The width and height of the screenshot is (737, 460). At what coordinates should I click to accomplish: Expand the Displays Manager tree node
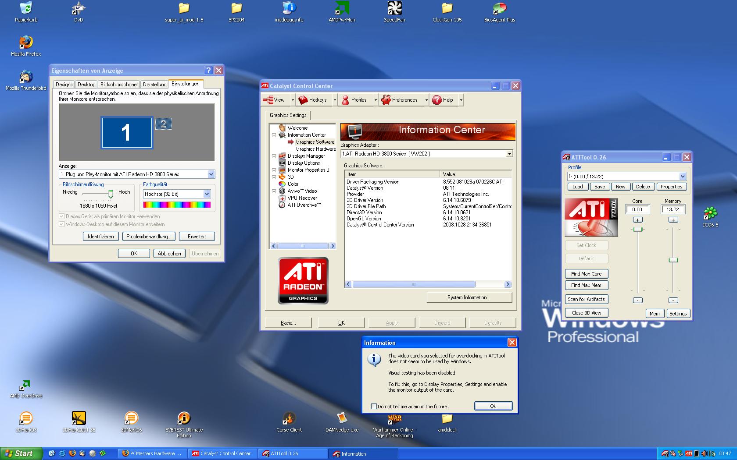click(274, 156)
